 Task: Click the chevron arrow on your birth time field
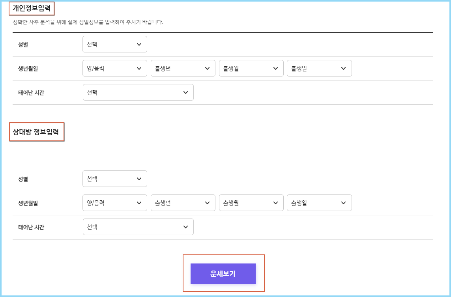185,92
